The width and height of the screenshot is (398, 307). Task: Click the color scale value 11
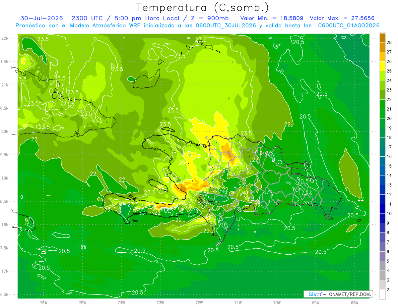[x=389, y=204]
